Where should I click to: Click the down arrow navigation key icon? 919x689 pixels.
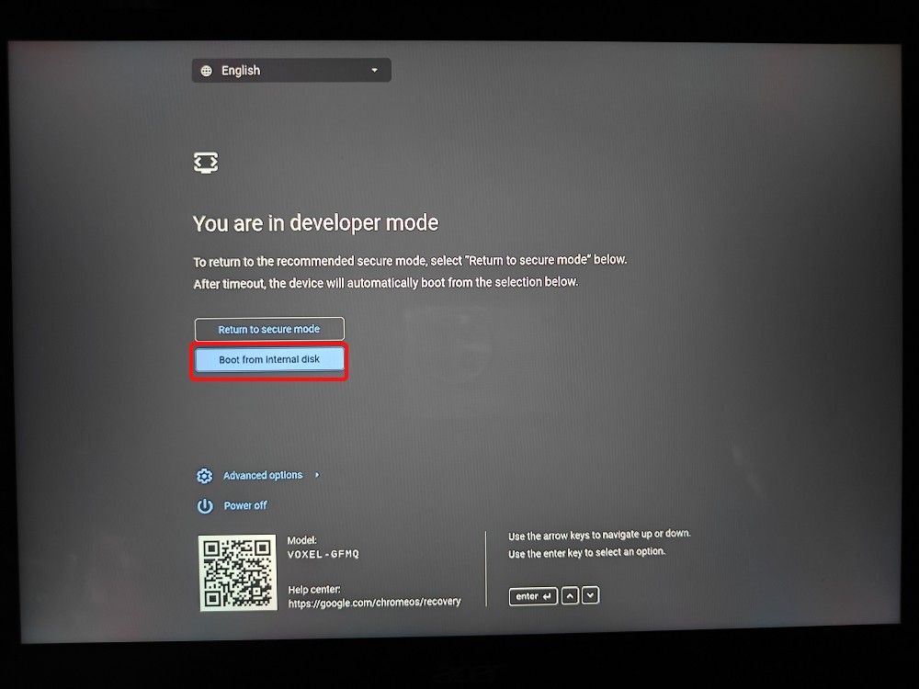tap(590, 595)
